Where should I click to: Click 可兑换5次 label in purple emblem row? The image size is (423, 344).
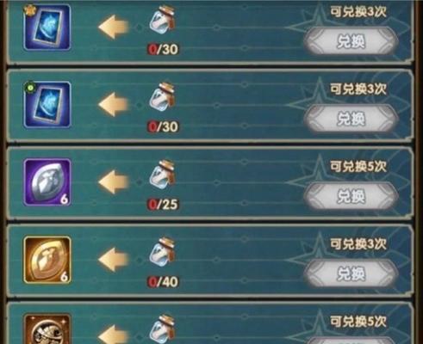[x=358, y=167]
